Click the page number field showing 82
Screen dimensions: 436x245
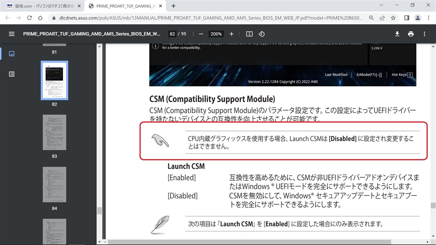[172, 34]
